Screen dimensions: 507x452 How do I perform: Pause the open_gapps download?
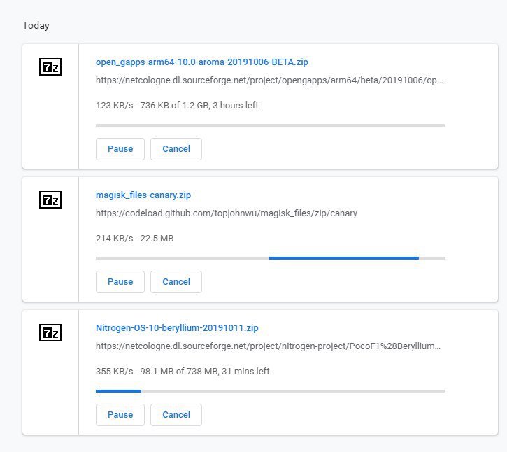(120, 149)
